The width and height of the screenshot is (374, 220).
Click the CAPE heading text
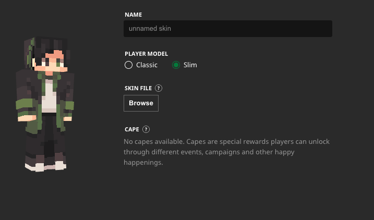[x=131, y=129]
